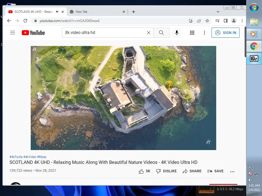The width and height of the screenshot is (262, 196).
Task: Open the #4kVideo hashtag
Action: 30,157
